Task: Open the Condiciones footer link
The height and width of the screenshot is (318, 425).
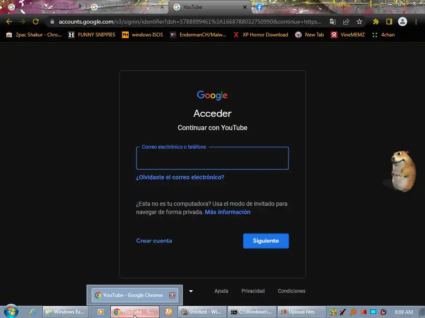Action: click(292, 291)
